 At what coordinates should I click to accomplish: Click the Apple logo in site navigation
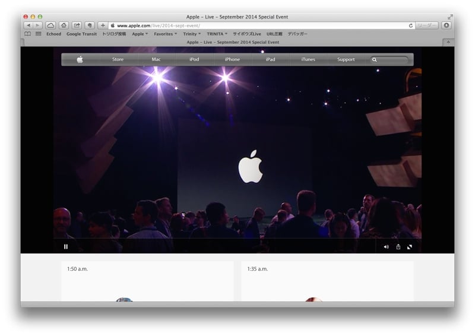pos(80,59)
